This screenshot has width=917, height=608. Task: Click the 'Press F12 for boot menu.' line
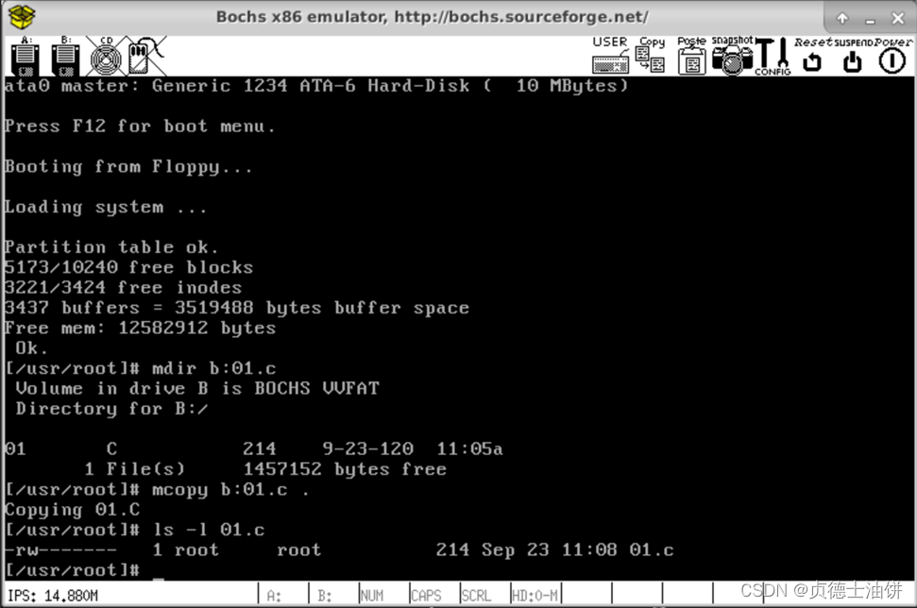(139, 127)
